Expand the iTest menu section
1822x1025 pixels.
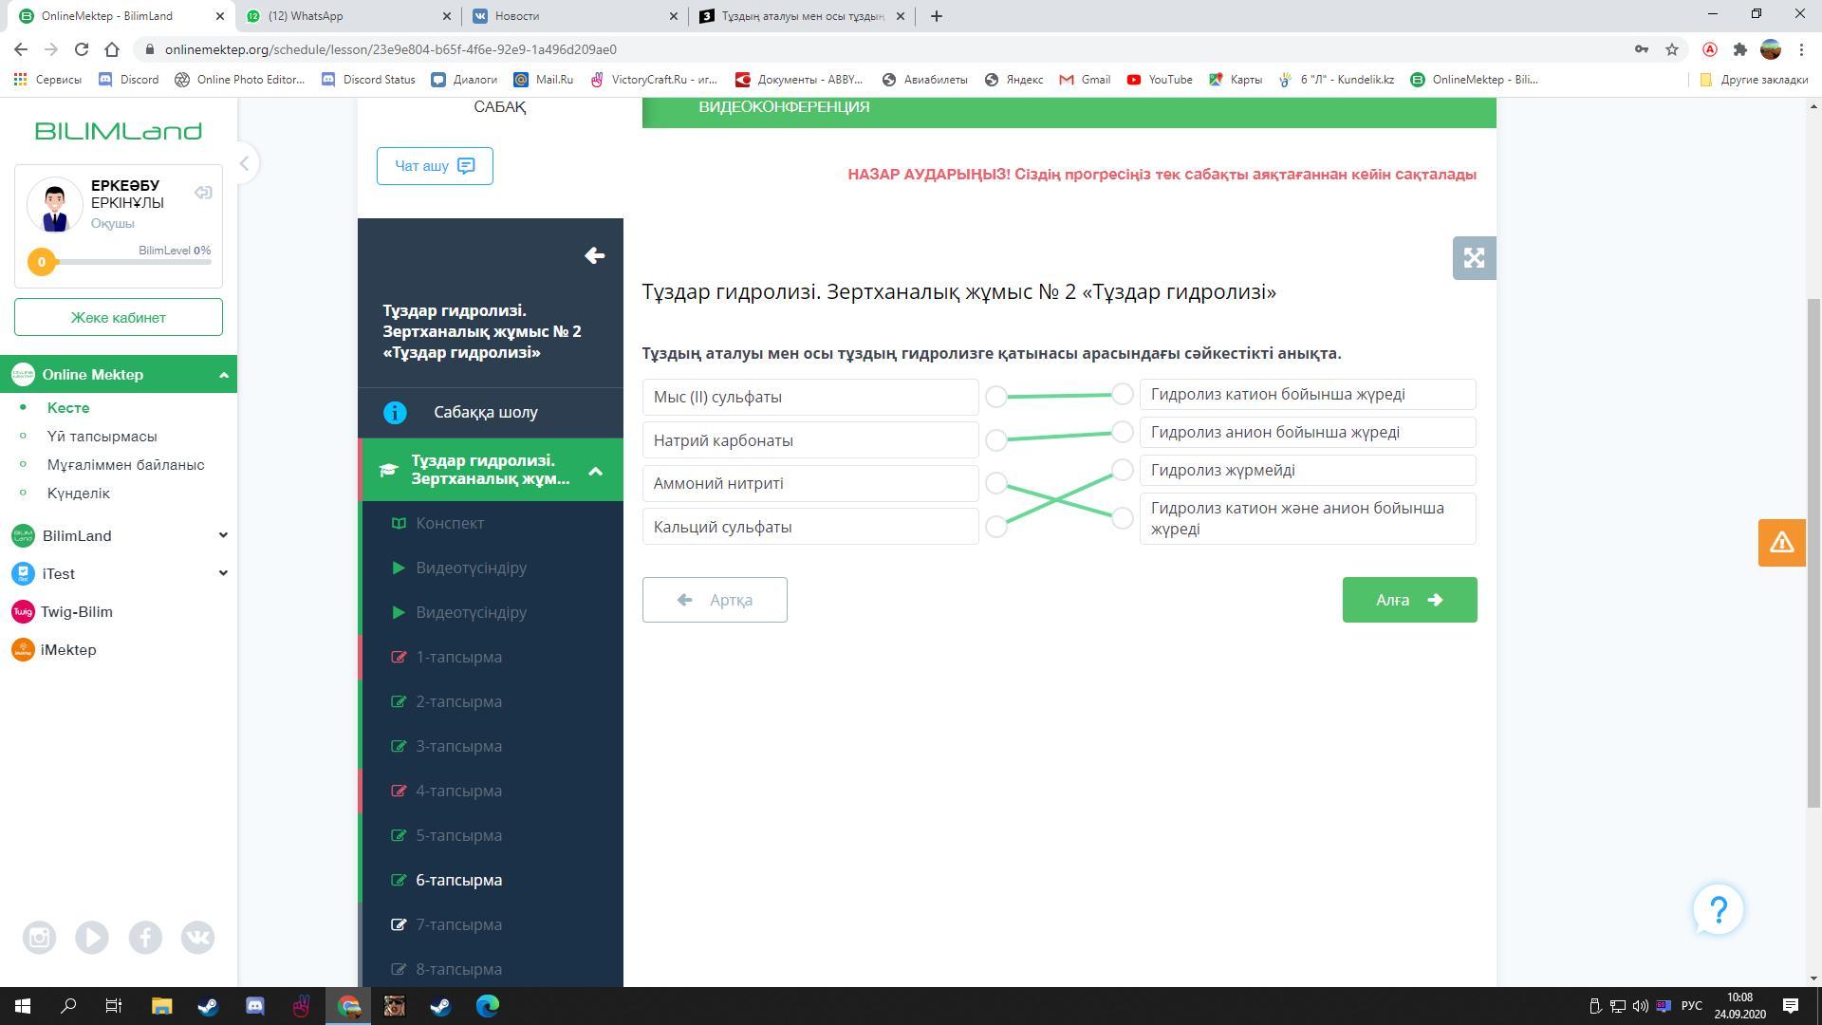point(223,573)
